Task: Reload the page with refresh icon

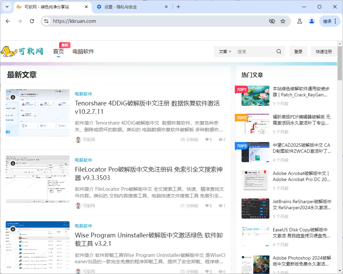Action: click(32, 21)
